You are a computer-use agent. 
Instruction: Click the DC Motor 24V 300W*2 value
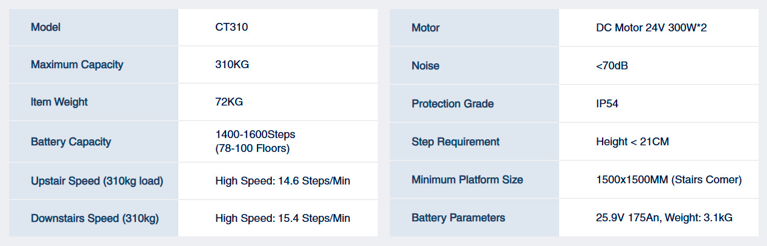(x=651, y=28)
